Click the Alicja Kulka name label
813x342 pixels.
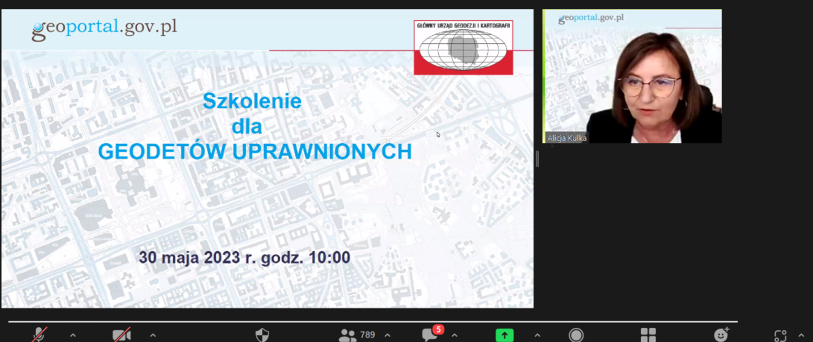tap(567, 138)
